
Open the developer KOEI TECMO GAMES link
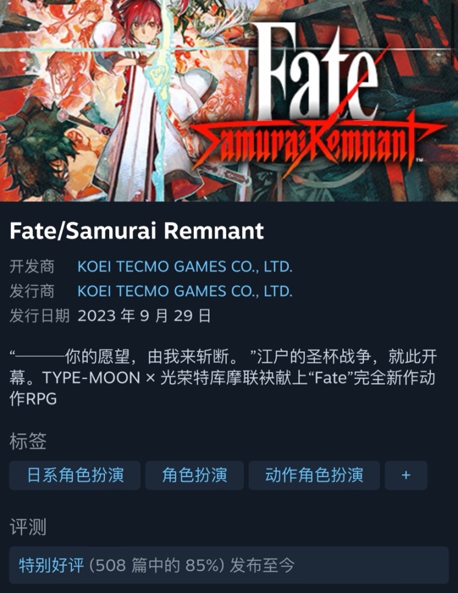coord(185,267)
